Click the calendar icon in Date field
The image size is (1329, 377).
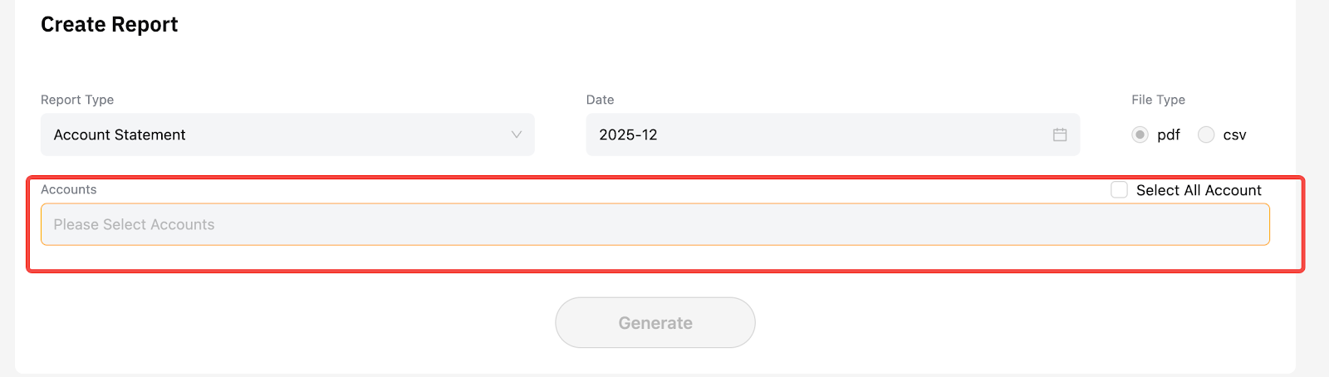(x=1060, y=135)
